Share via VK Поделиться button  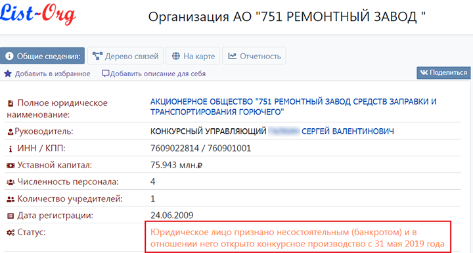pos(443,73)
